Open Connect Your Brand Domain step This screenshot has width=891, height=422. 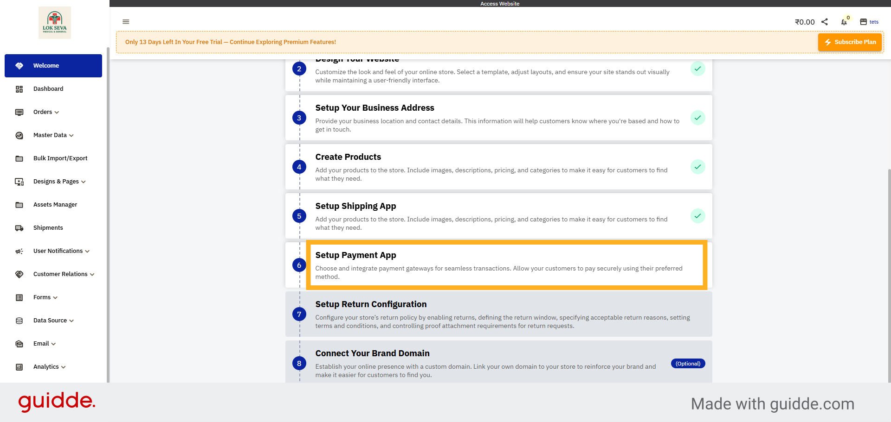499,362
